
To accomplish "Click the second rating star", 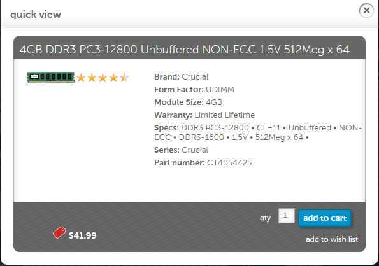I will (x=92, y=78).
